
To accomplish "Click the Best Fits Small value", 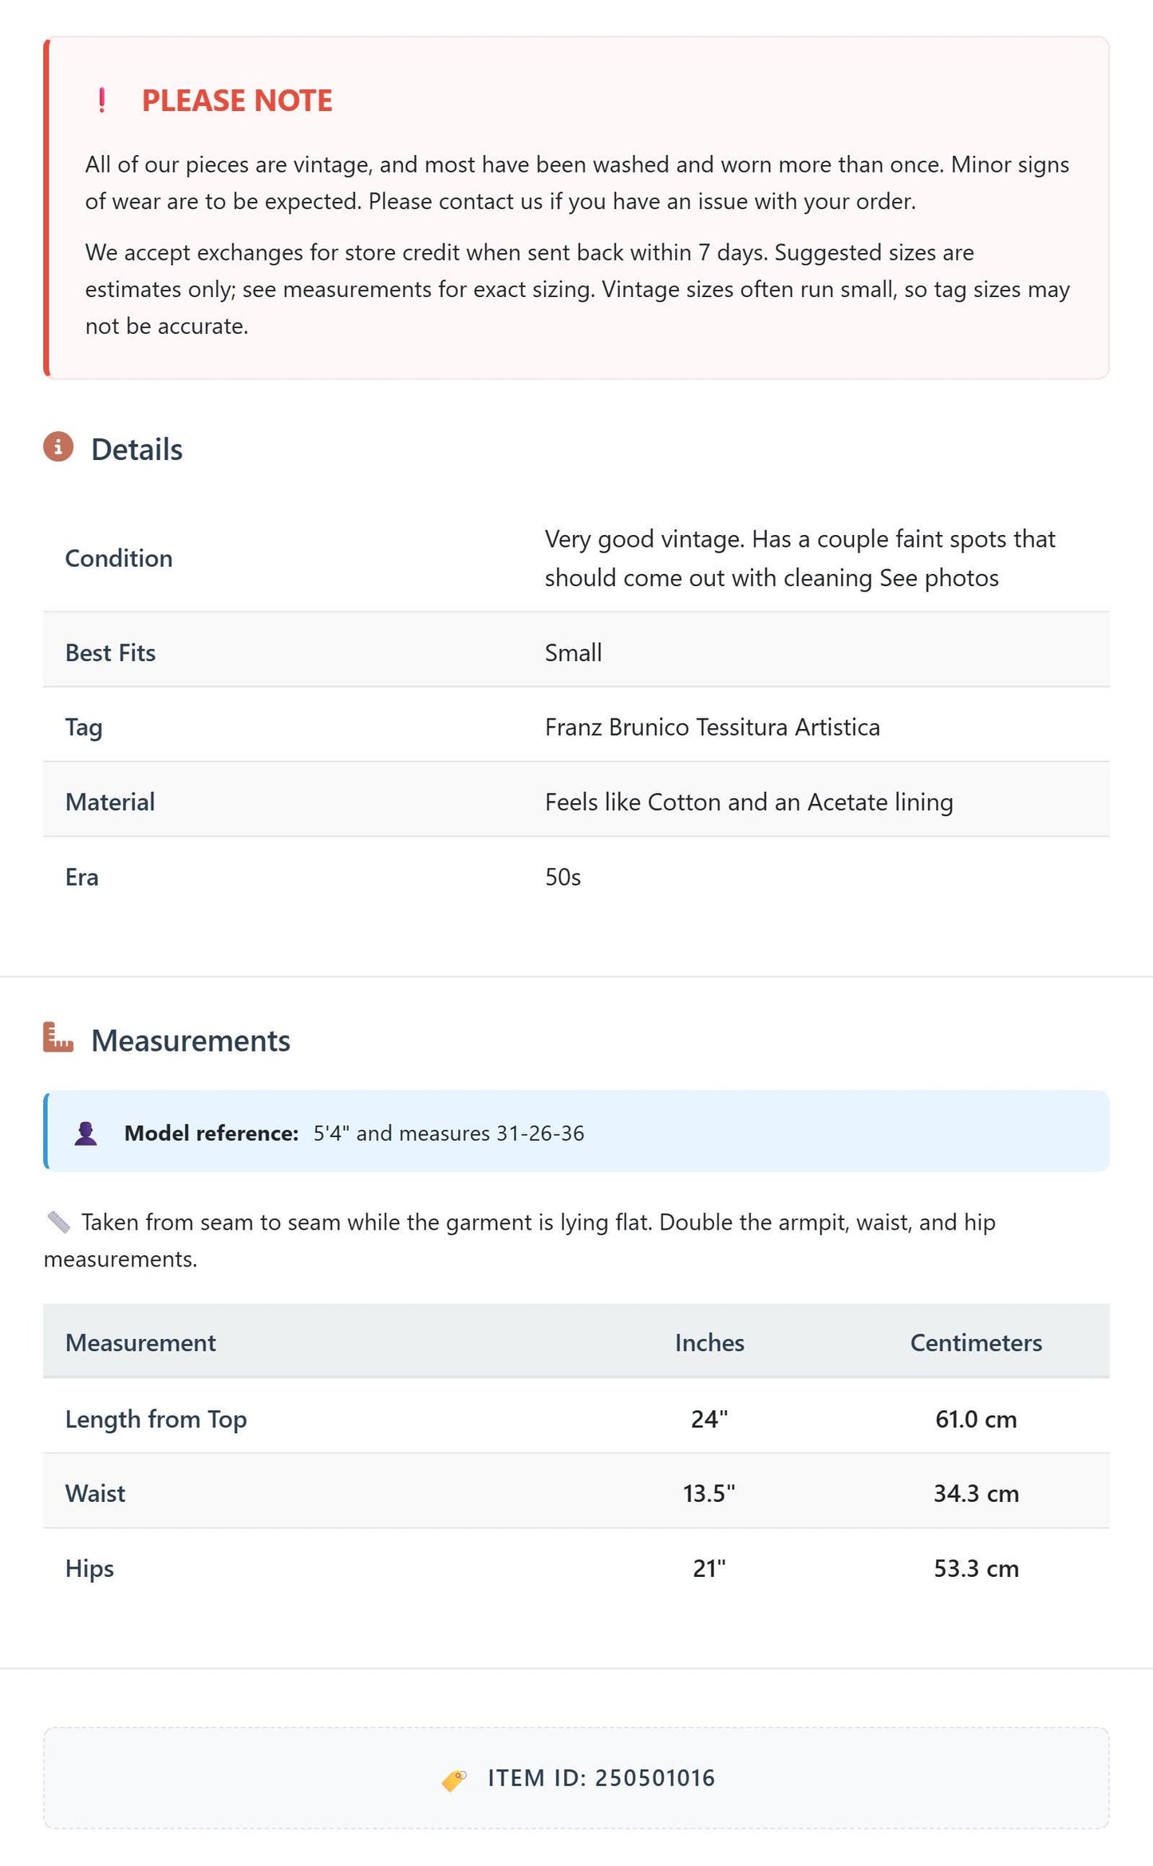I will 573,652.
